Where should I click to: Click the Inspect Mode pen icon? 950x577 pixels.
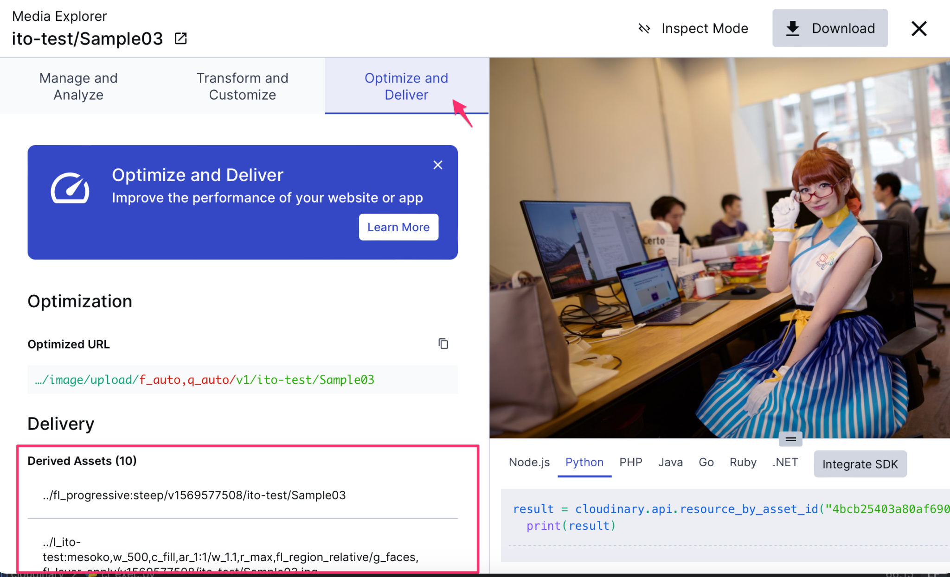tap(644, 28)
